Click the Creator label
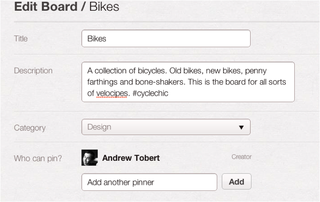This screenshot has width=320, height=202. (x=242, y=157)
